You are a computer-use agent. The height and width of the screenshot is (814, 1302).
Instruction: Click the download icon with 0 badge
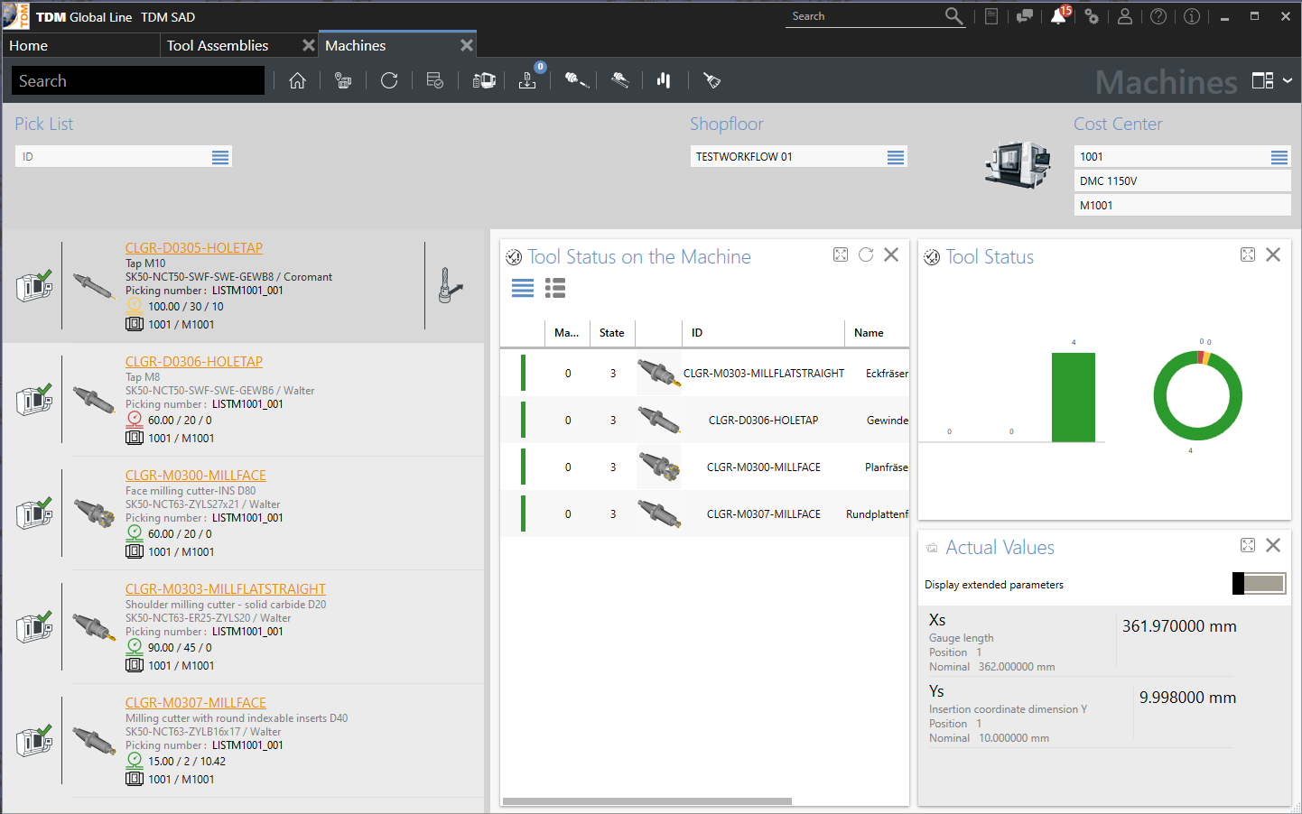click(x=528, y=81)
